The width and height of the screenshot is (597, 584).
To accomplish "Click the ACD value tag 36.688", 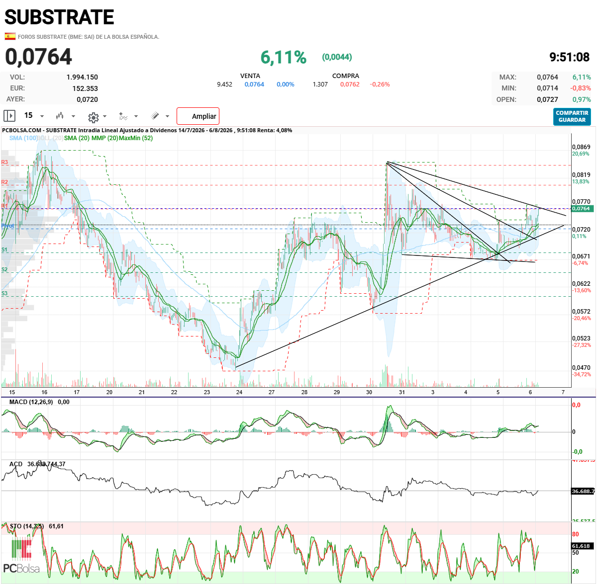I will [583, 491].
